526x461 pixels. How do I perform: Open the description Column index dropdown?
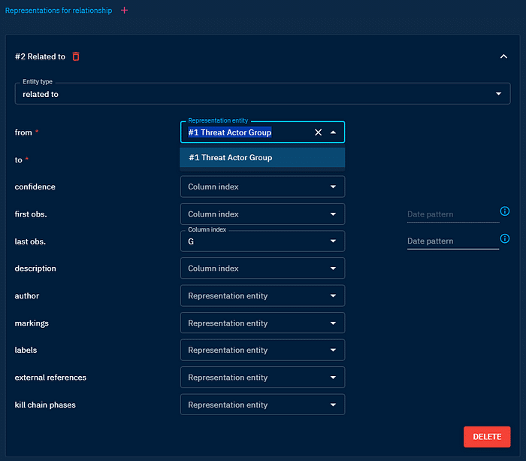[x=262, y=268]
